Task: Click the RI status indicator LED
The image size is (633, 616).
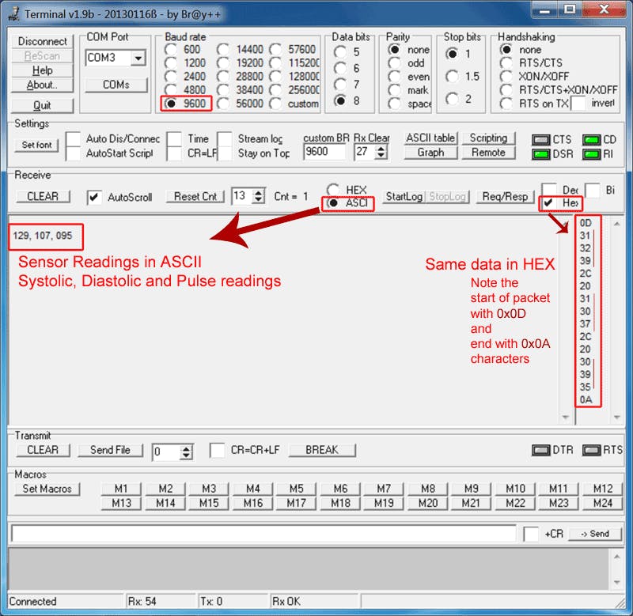Action: 591,154
